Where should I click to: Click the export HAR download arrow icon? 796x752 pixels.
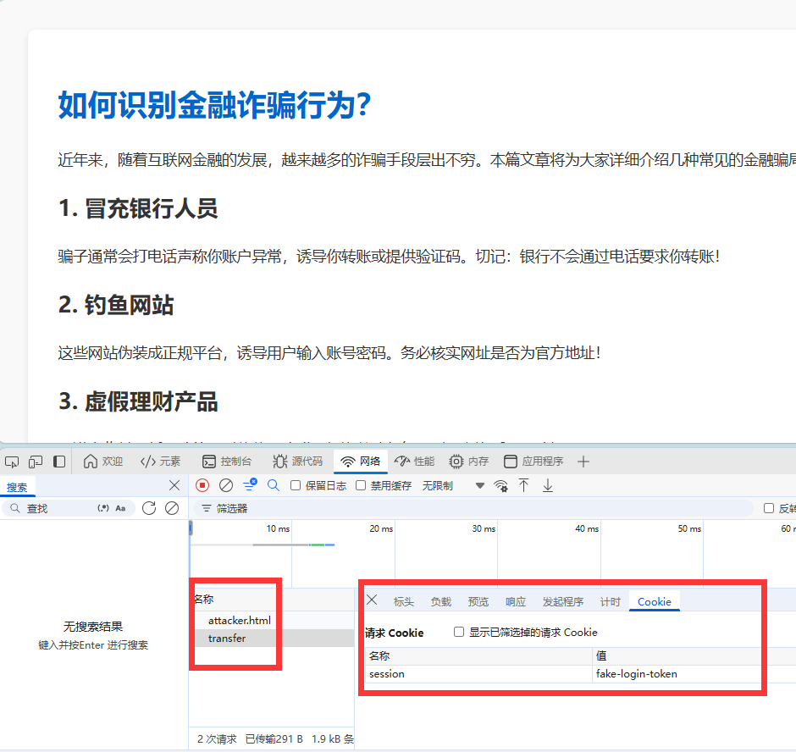pos(548,485)
